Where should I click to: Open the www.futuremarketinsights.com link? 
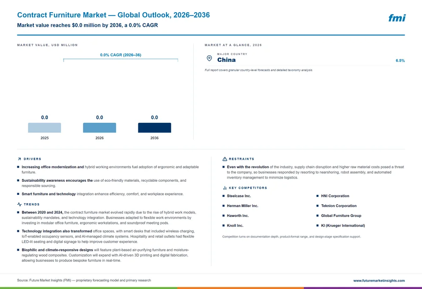coord(379,281)
